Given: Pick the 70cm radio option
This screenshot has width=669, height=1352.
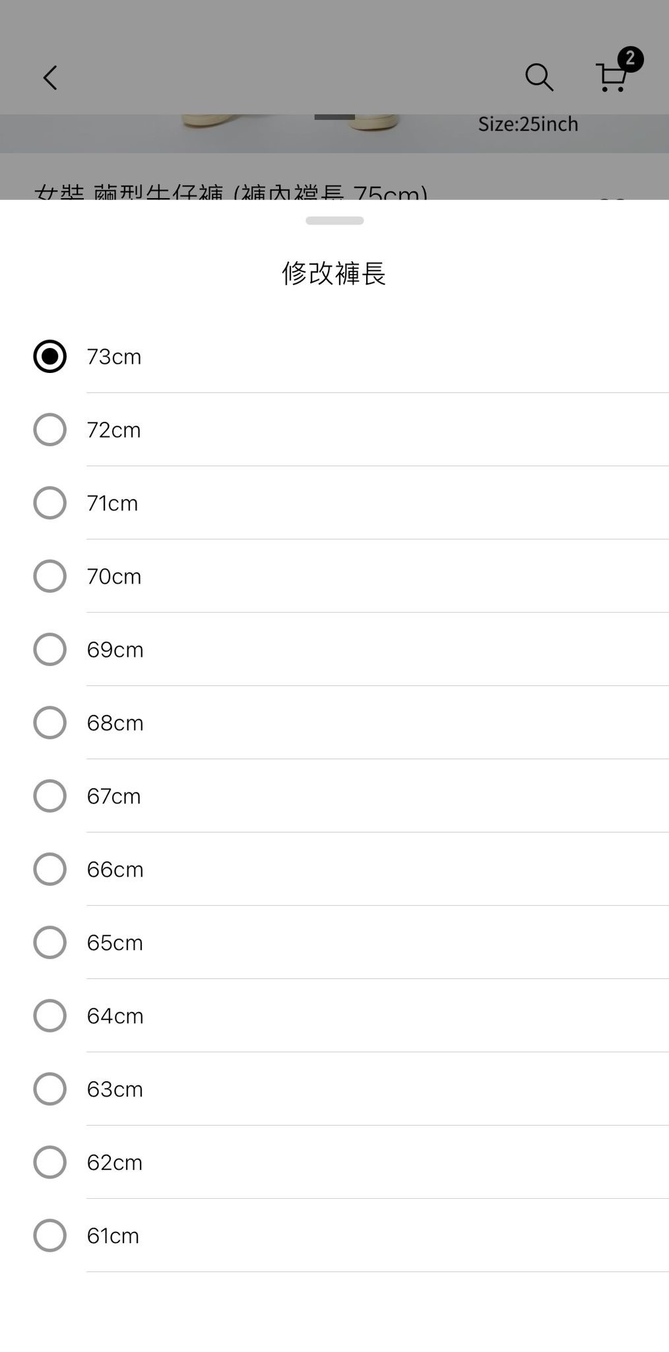Looking at the screenshot, I should click(x=50, y=576).
